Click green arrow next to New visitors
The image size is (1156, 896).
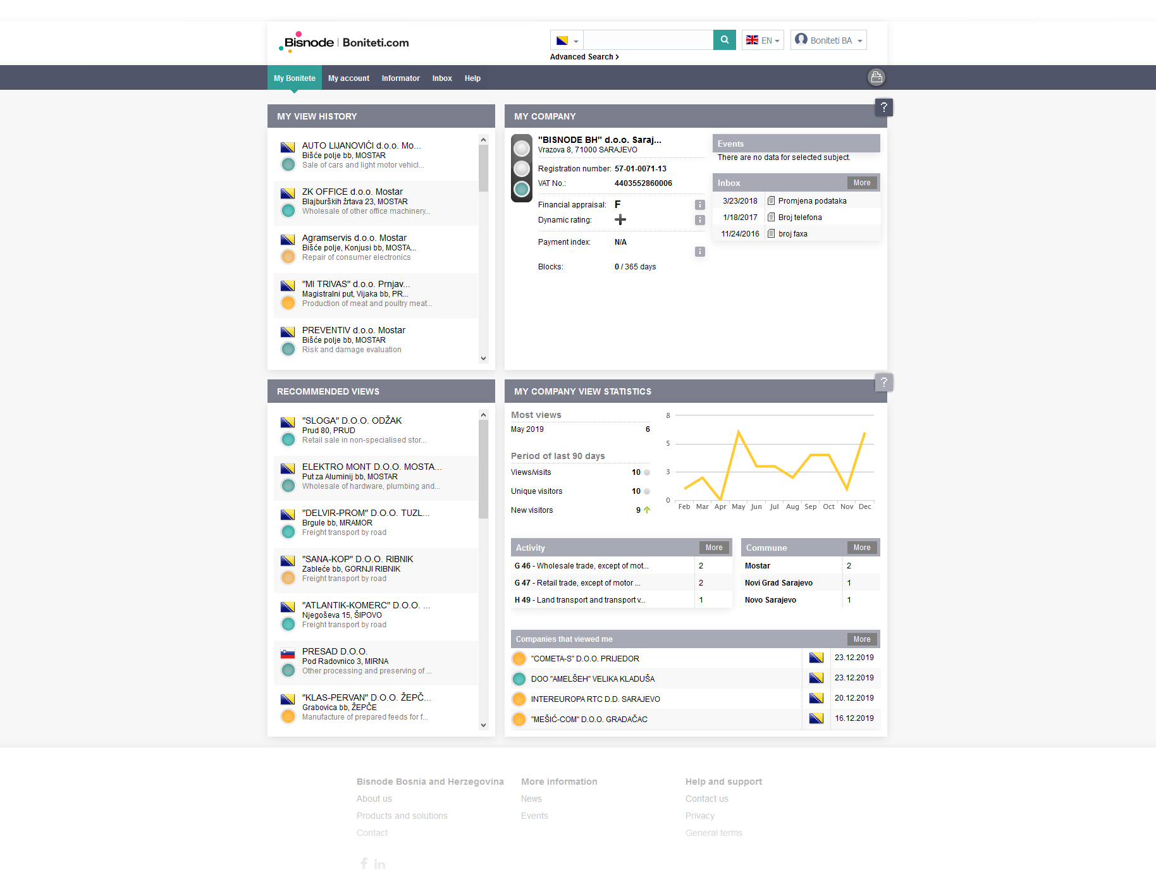point(647,510)
